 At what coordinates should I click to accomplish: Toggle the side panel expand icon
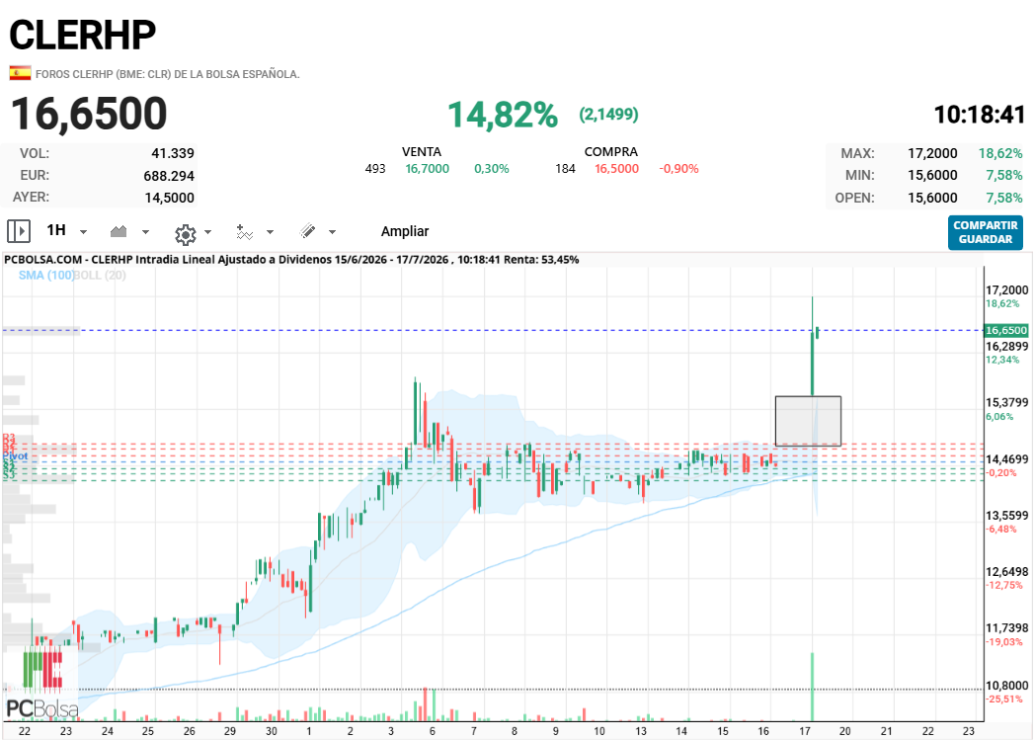point(19,231)
